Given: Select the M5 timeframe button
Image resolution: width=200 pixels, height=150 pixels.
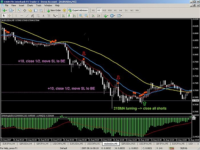Looking at the screenshot, I should pyautogui.click(x=99, y=11).
